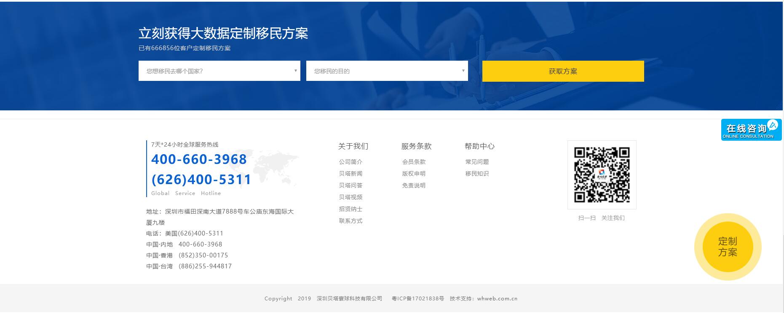This screenshot has width=784, height=313.
Task: Click the 招贤纳士 careers link
Action: pyautogui.click(x=351, y=209)
